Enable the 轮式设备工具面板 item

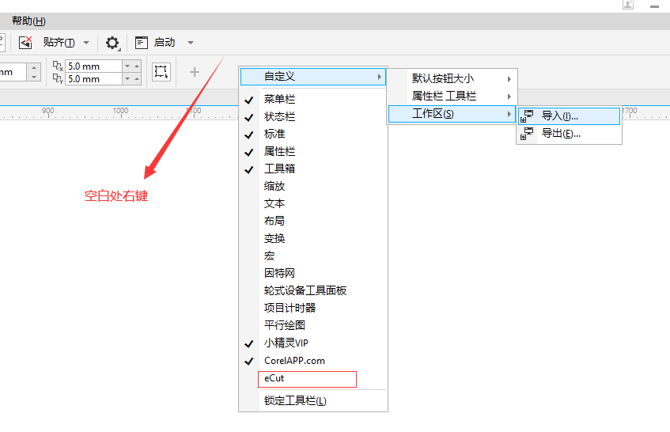pyautogui.click(x=313, y=290)
